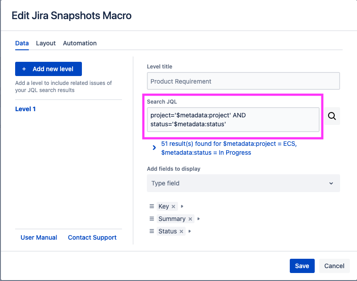This screenshot has width=357, height=281.
Task: Expand the 51 results chevron
Action: click(154, 148)
